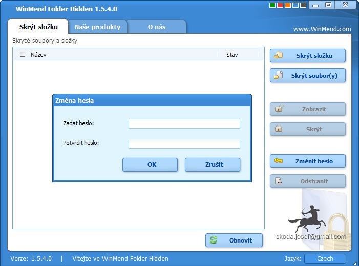Click the Změna hesla dialog title bar
This screenshot has width=359, height=266.
click(x=152, y=100)
